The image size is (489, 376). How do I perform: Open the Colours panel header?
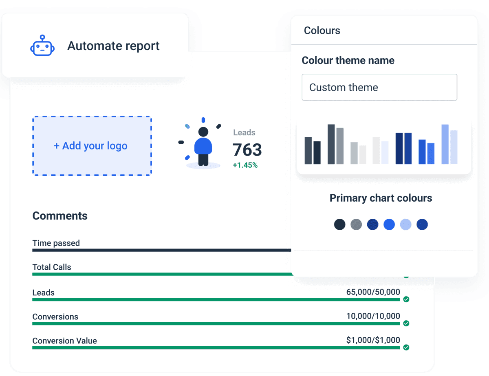tap(322, 30)
